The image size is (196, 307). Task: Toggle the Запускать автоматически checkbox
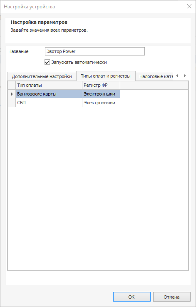tap(47, 62)
